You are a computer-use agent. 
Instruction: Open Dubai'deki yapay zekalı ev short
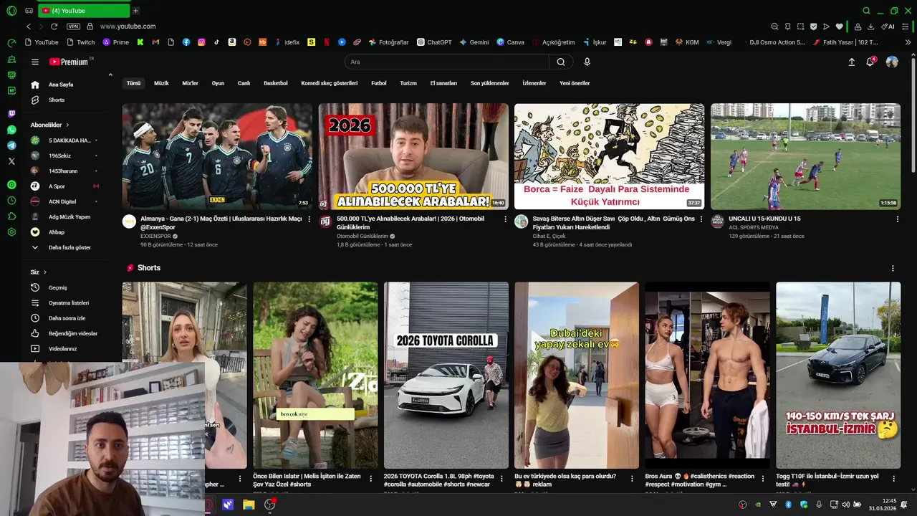(x=577, y=375)
